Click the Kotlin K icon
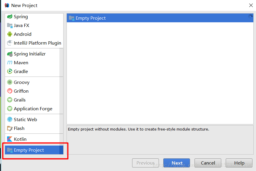Image resolution: width=256 pixels, height=171 pixels. (x=10, y=139)
